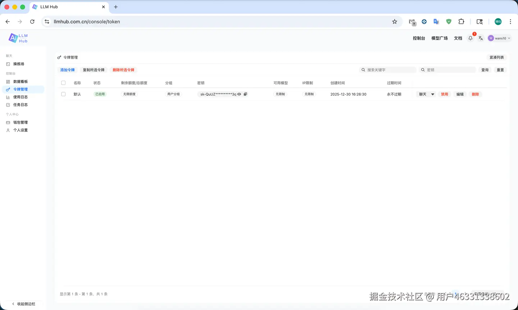
Task: Click the 用户分组 tag
Action: coord(173,94)
